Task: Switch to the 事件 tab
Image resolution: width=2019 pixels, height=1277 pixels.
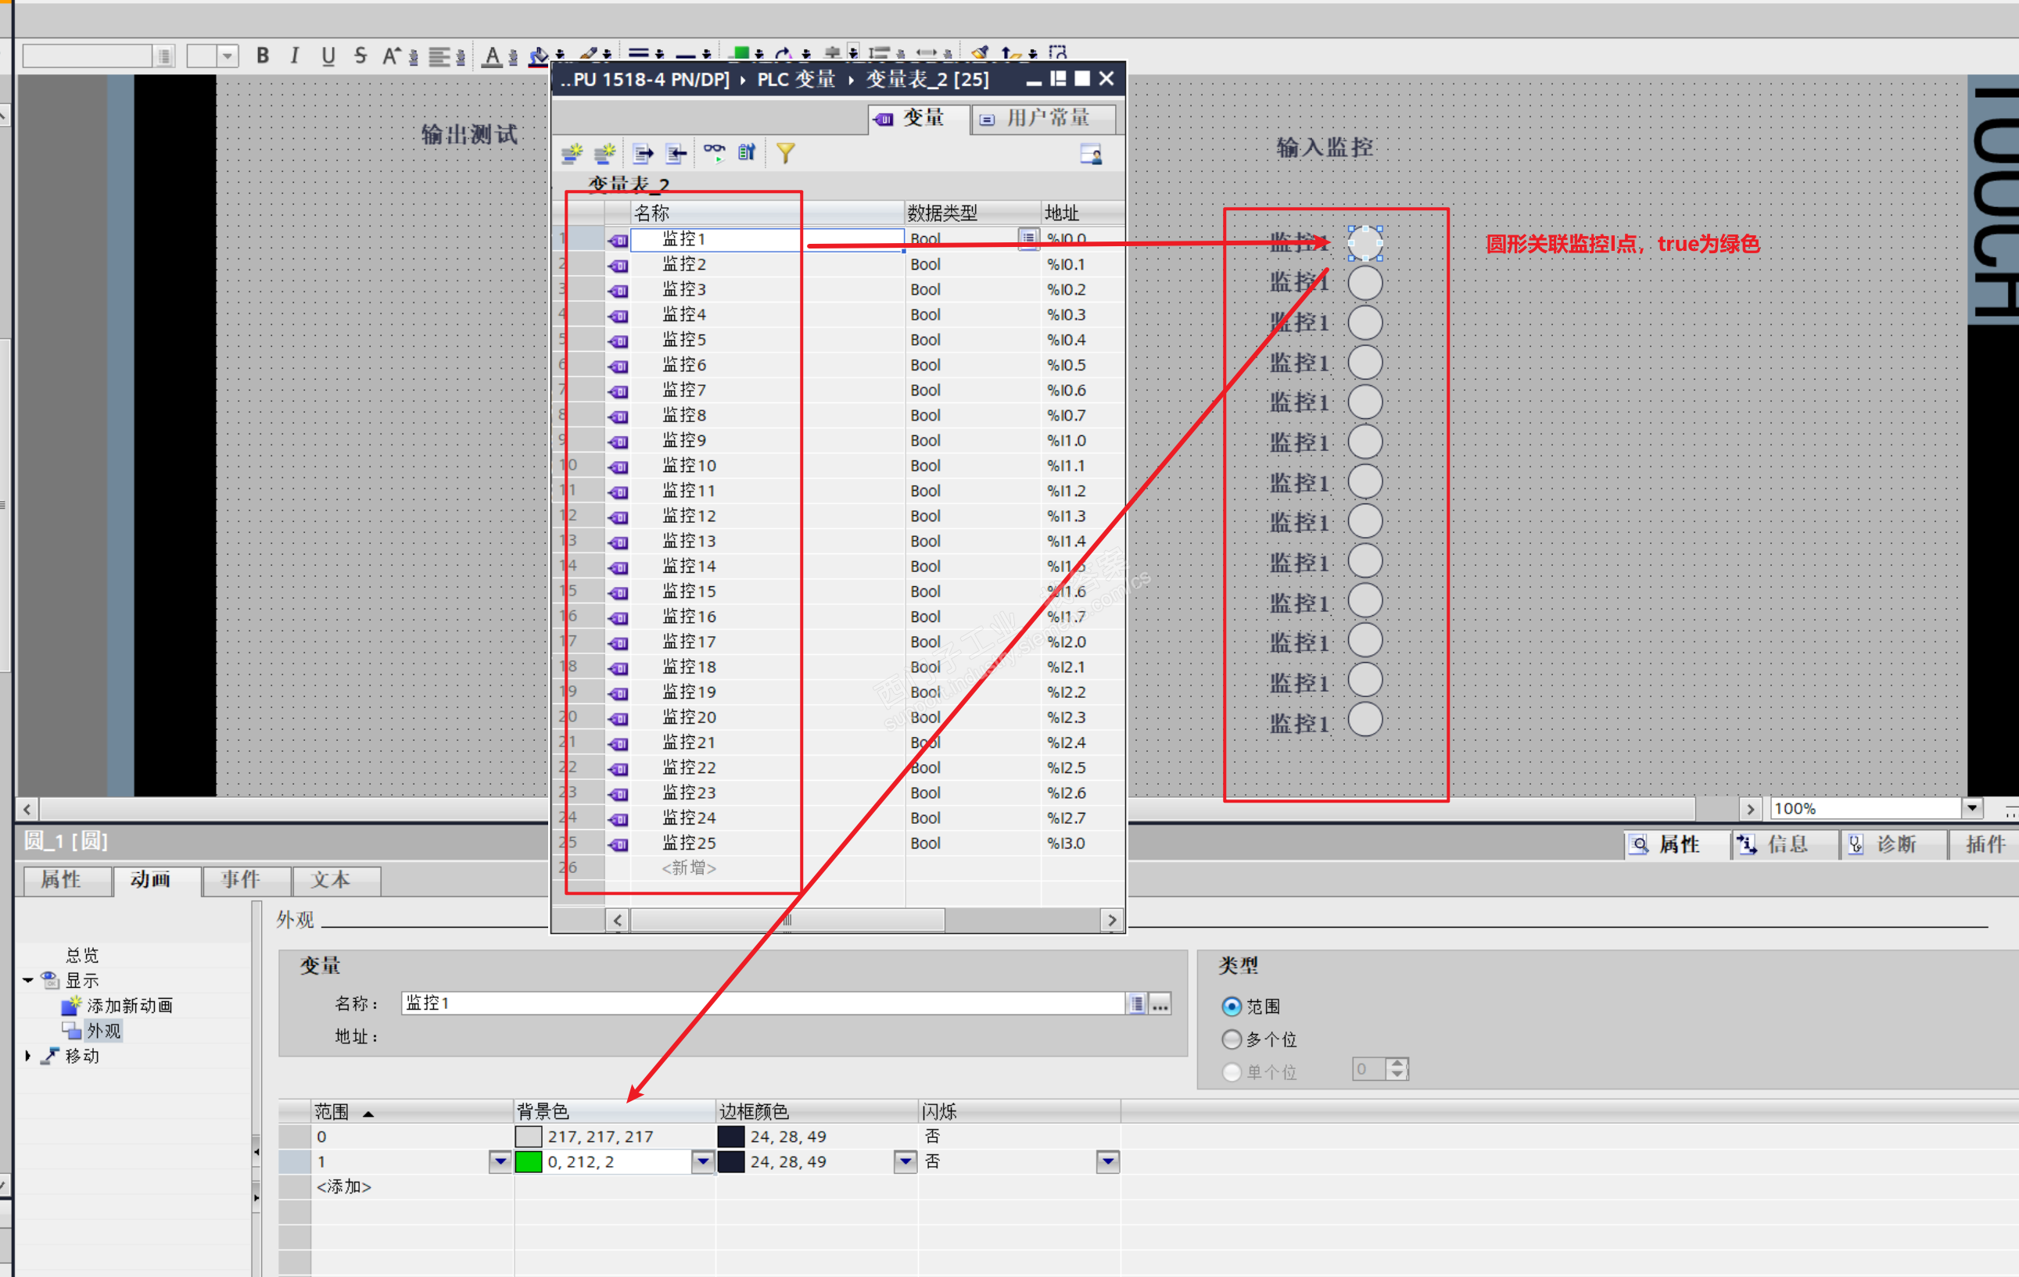Action: pyautogui.click(x=241, y=879)
